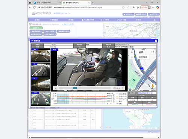This screenshot has height=139, width=188.
Task: Select the radio button for vehicle 303
Action: (31, 113)
